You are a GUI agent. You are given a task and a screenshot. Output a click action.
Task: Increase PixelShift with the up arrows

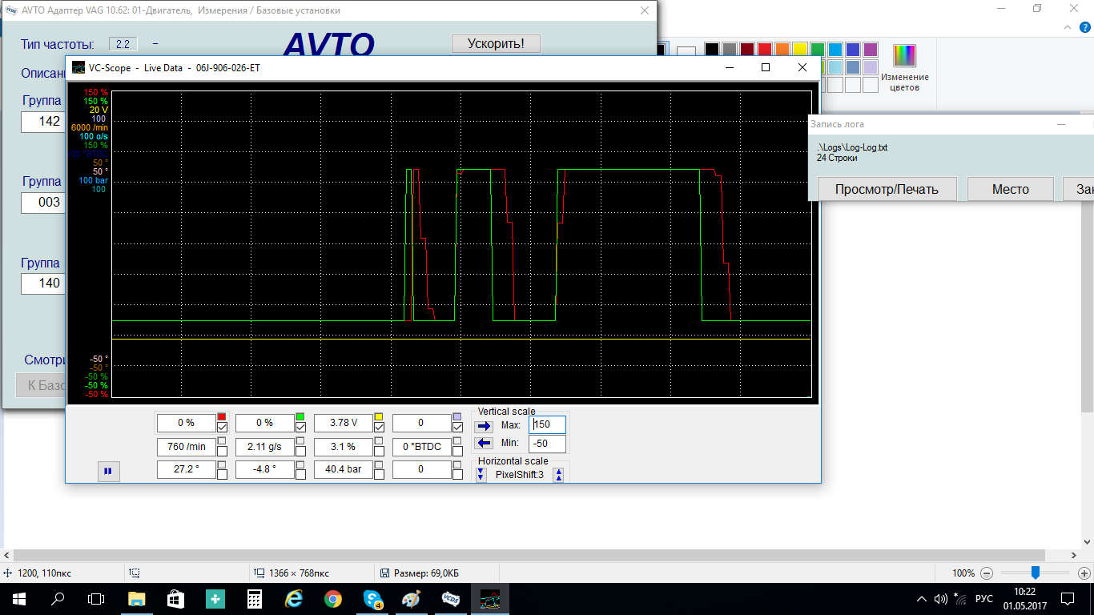[x=558, y=475]
